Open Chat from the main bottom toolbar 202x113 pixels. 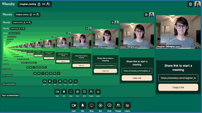tap(109, 105)
